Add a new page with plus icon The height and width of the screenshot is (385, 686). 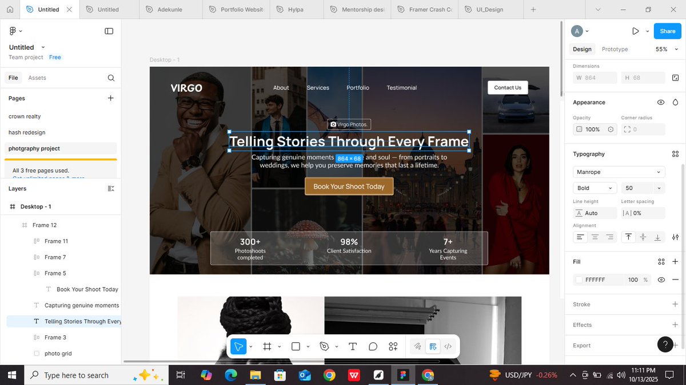(x=111, y=98)
